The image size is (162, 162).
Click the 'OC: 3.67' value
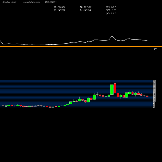click(111, 7)
